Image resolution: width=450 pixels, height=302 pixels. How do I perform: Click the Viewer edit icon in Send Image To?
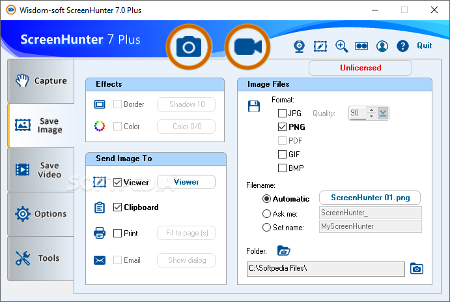pyautogui.click(x=100, y=182)
